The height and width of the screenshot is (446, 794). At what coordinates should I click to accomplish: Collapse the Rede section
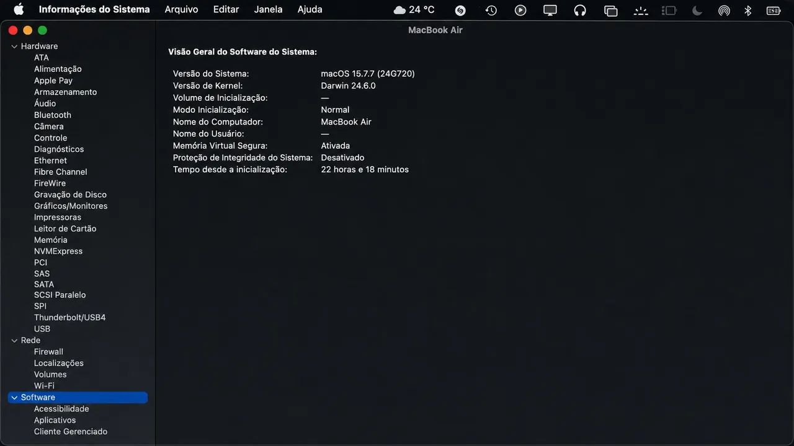[14, 341]
